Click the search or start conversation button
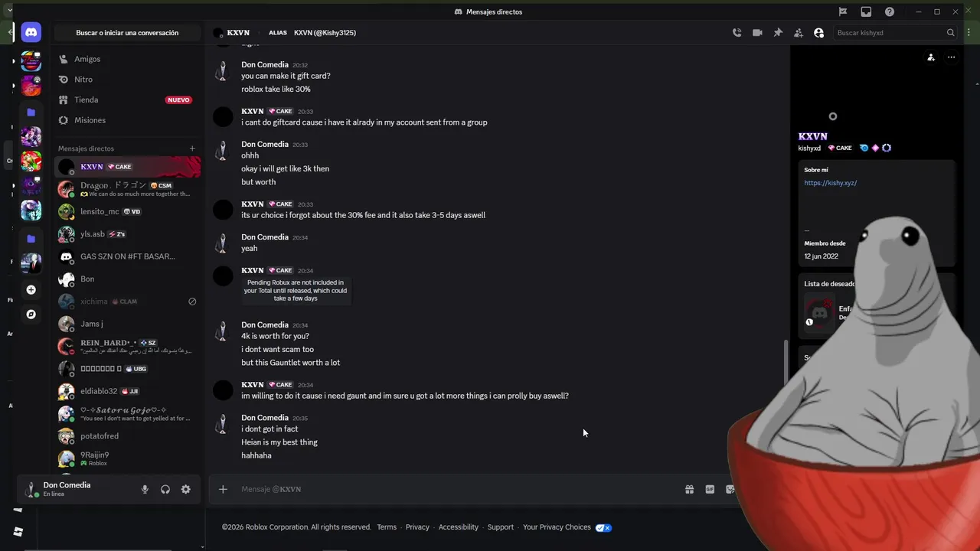This screenshot has width=980, height=551. (127, 33)
